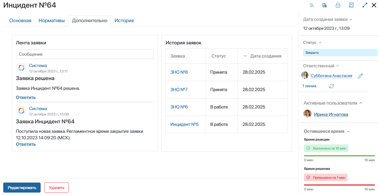Screen dimensions: 379x195
Task: Collapse the Дата создания заявки section
Action: [351, 20]
